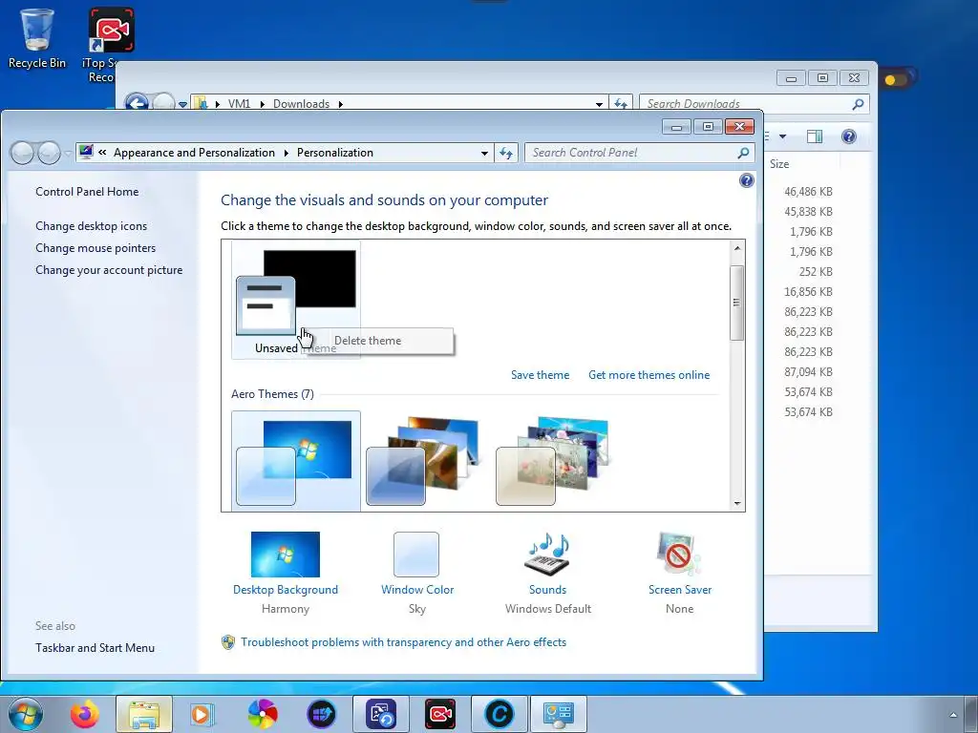Go forward in the Control Panel window
Image resolution: width=978 pixels, height=733 pixels.
pos(50,153)
